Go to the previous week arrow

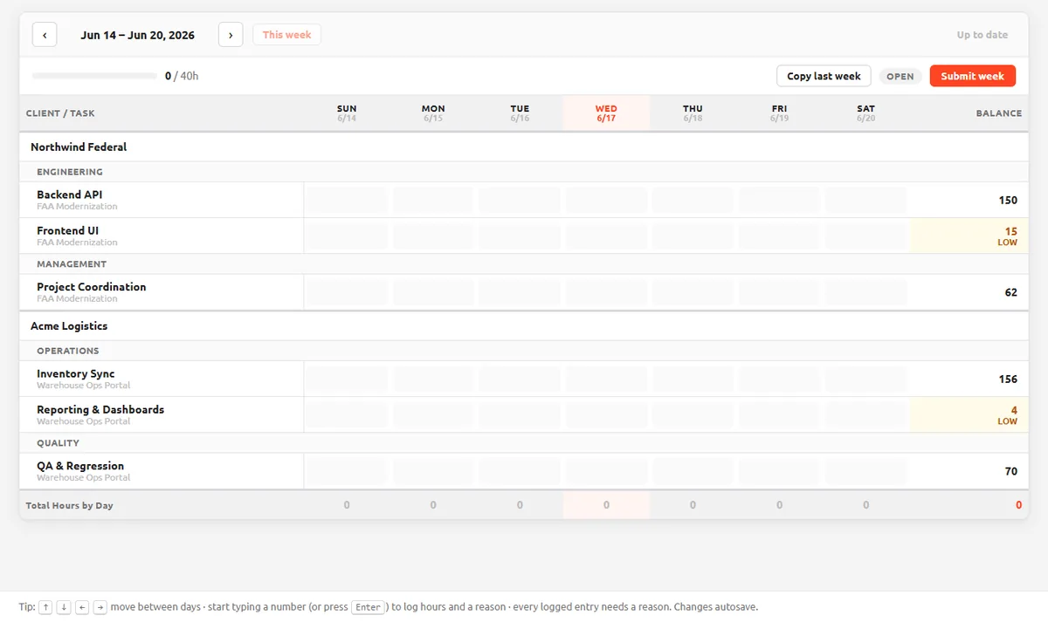coord(45,35)
